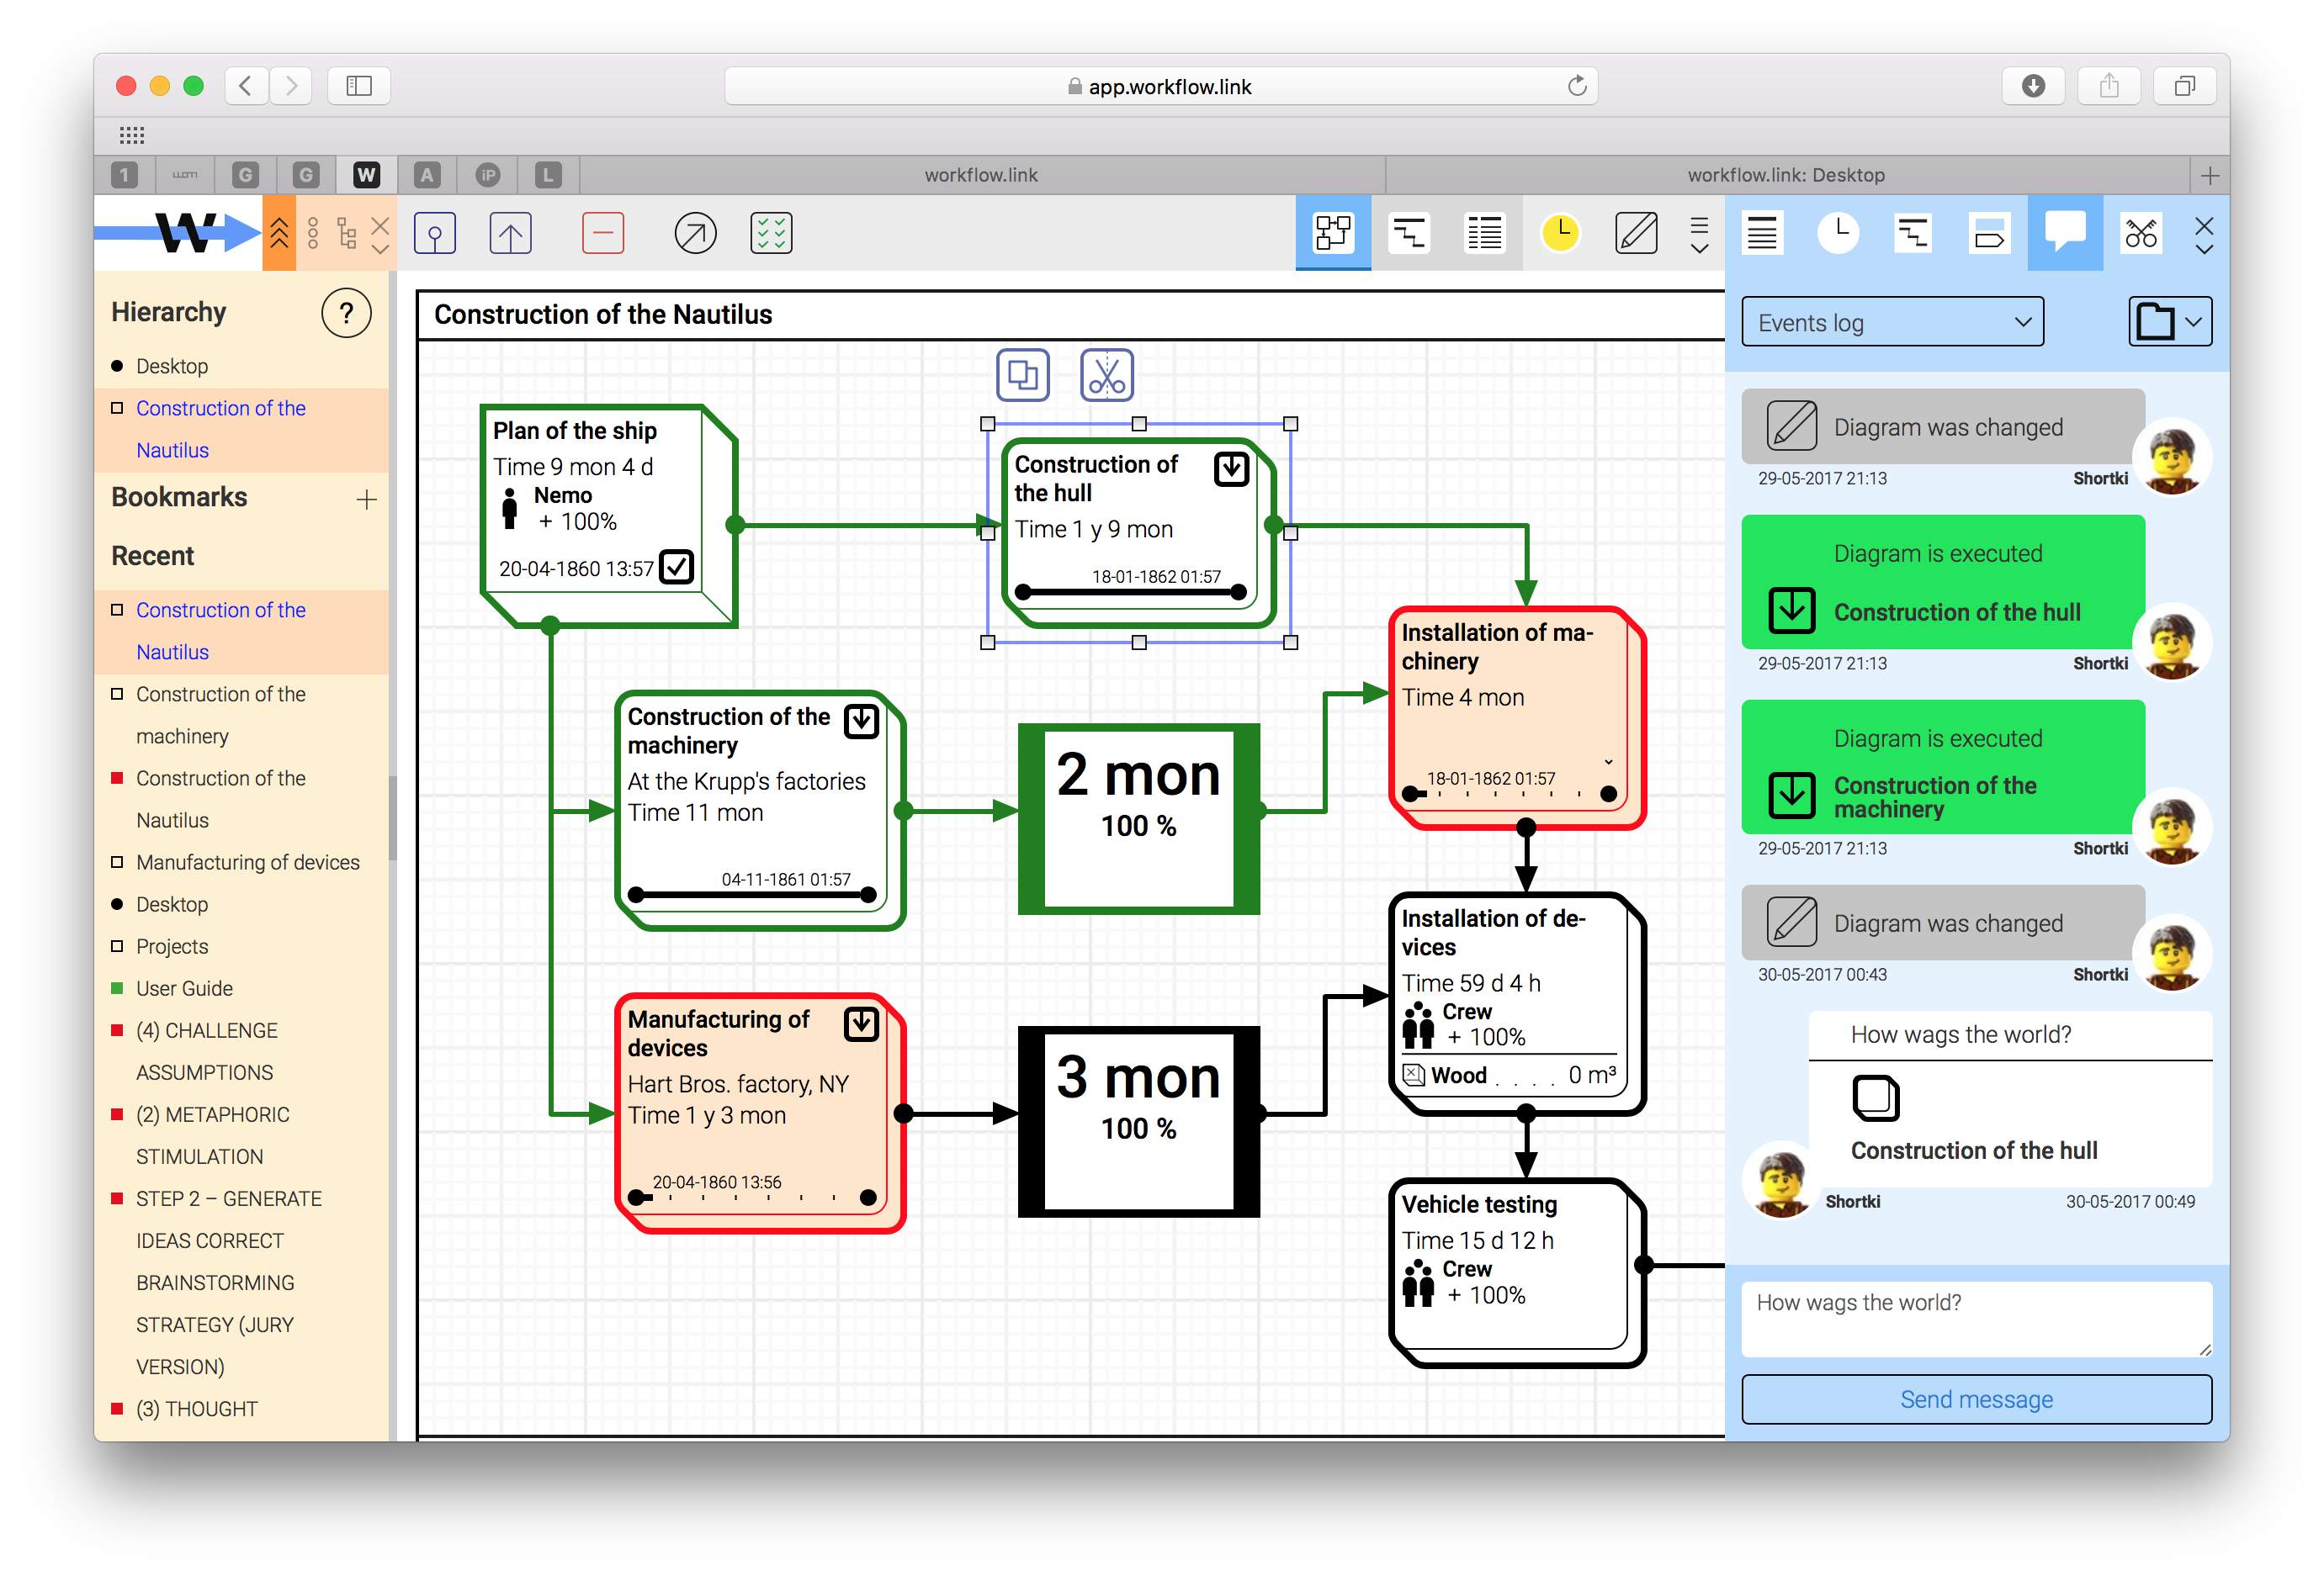2324x1576 pixels.
Task: Select the pencil edit icon
Action: click(1636, 233)
